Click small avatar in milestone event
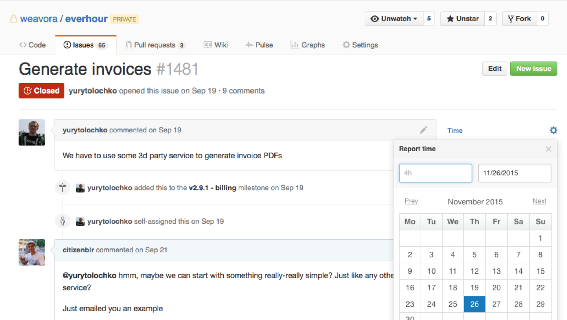 point(80,188)
